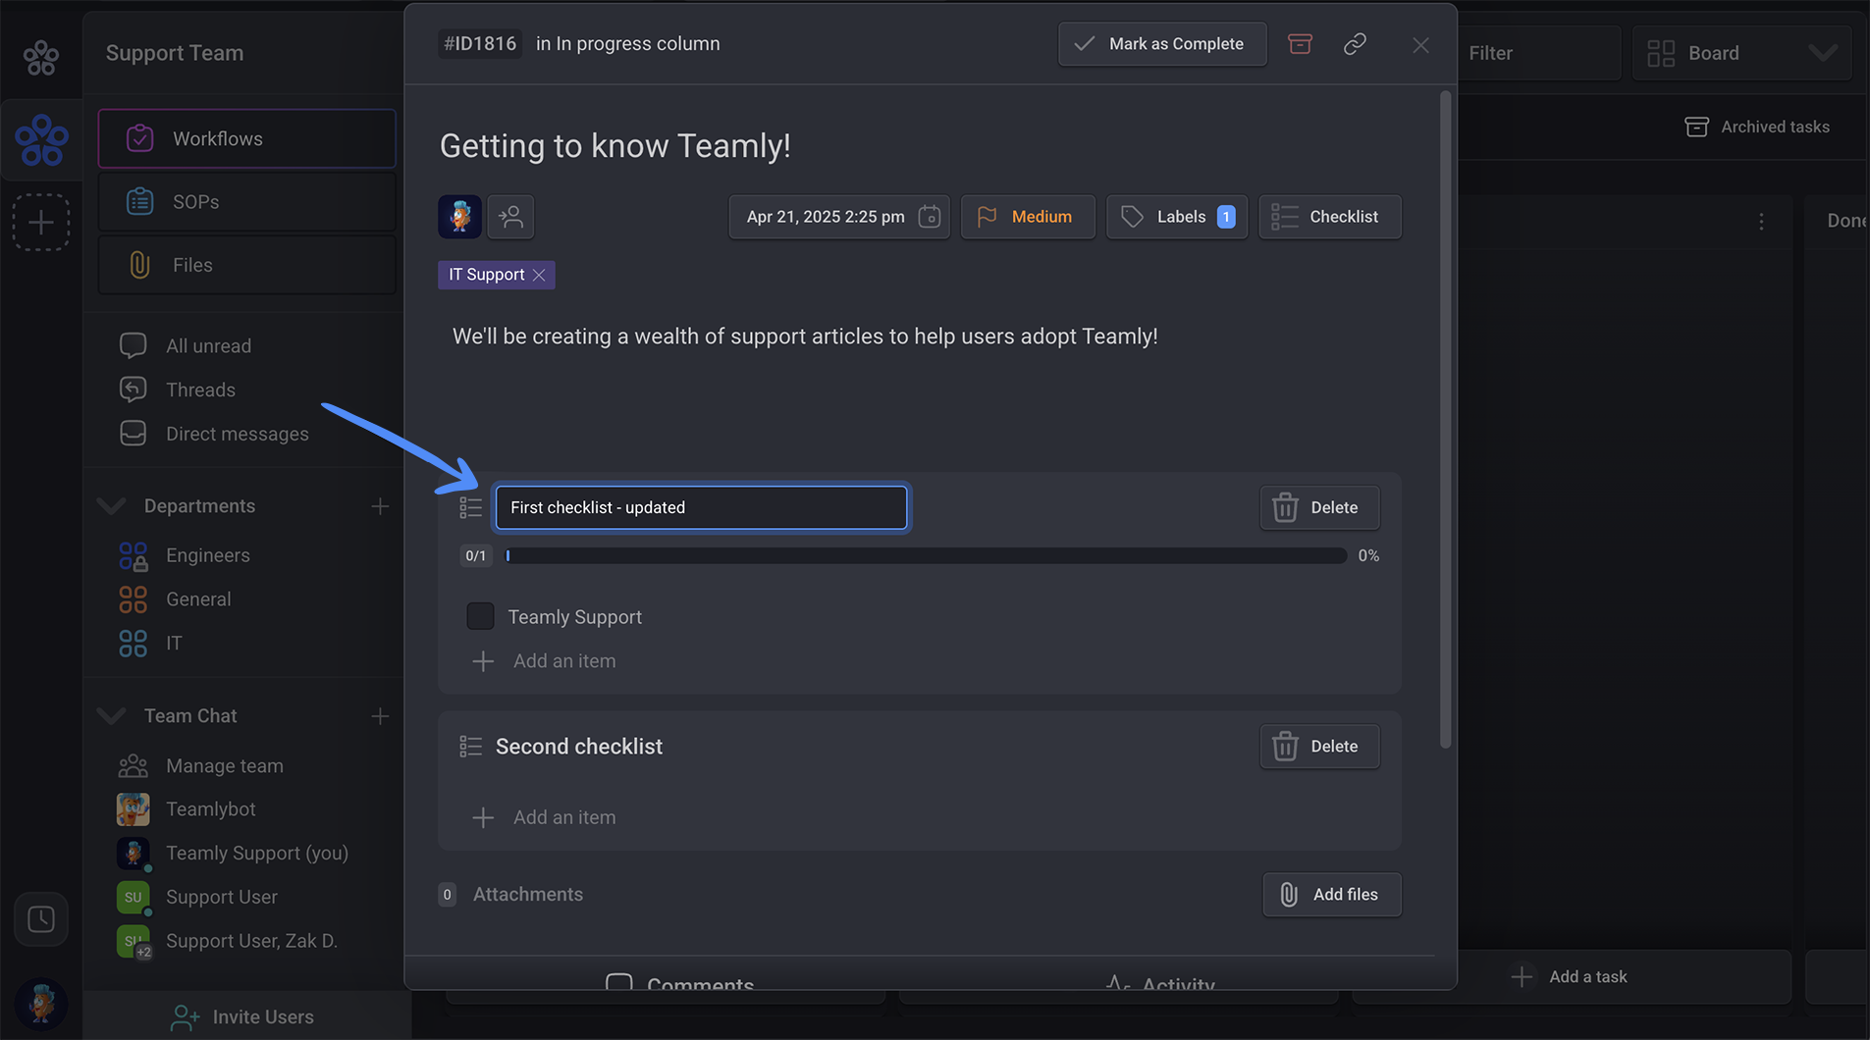The width and height of the screenshot is (1870, 1040).
Task: Add a new department with plus icon
Action: point(380,506)
